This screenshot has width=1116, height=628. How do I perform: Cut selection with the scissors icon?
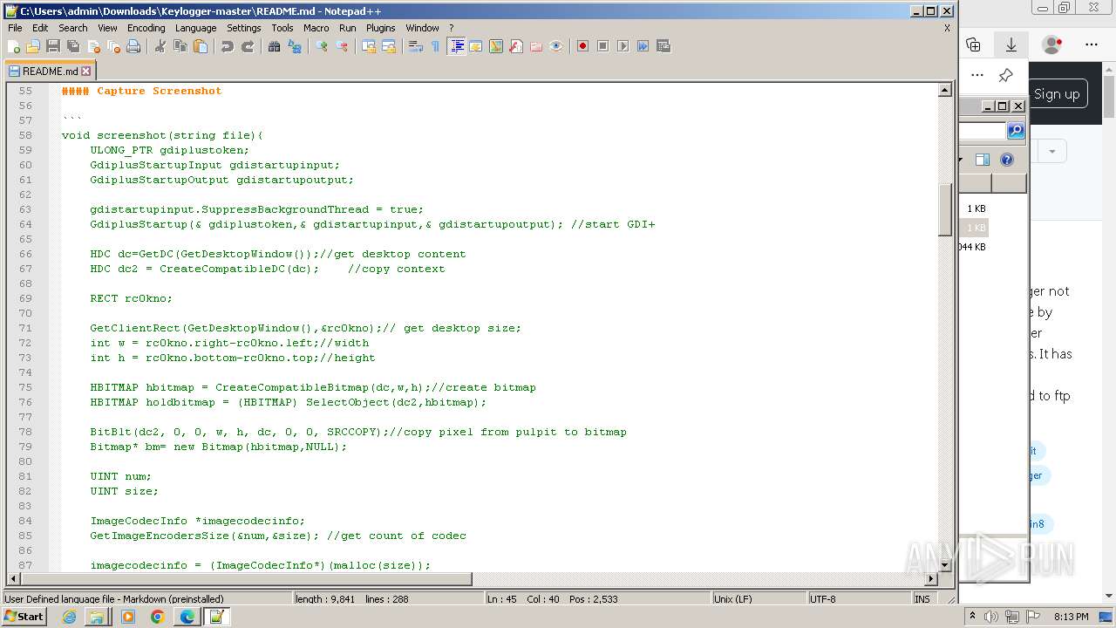click(160, 46)
